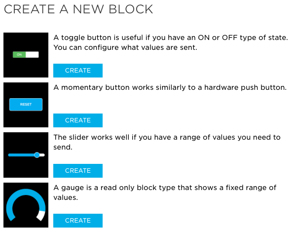Click the gauge description text

click(x=165, y=192)
